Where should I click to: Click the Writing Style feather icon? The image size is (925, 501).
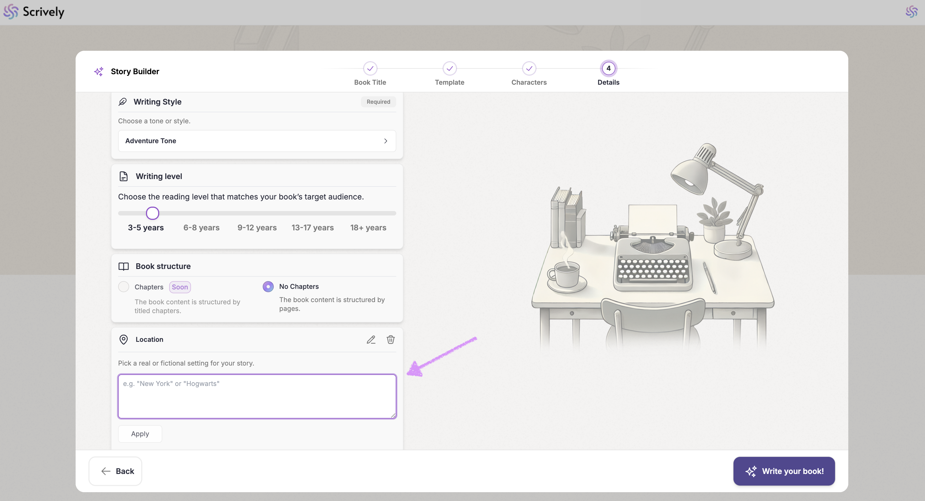pos(123,102)
